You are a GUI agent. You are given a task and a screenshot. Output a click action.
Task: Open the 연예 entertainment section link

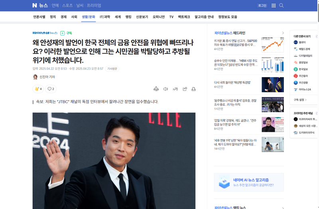point(55,6)
